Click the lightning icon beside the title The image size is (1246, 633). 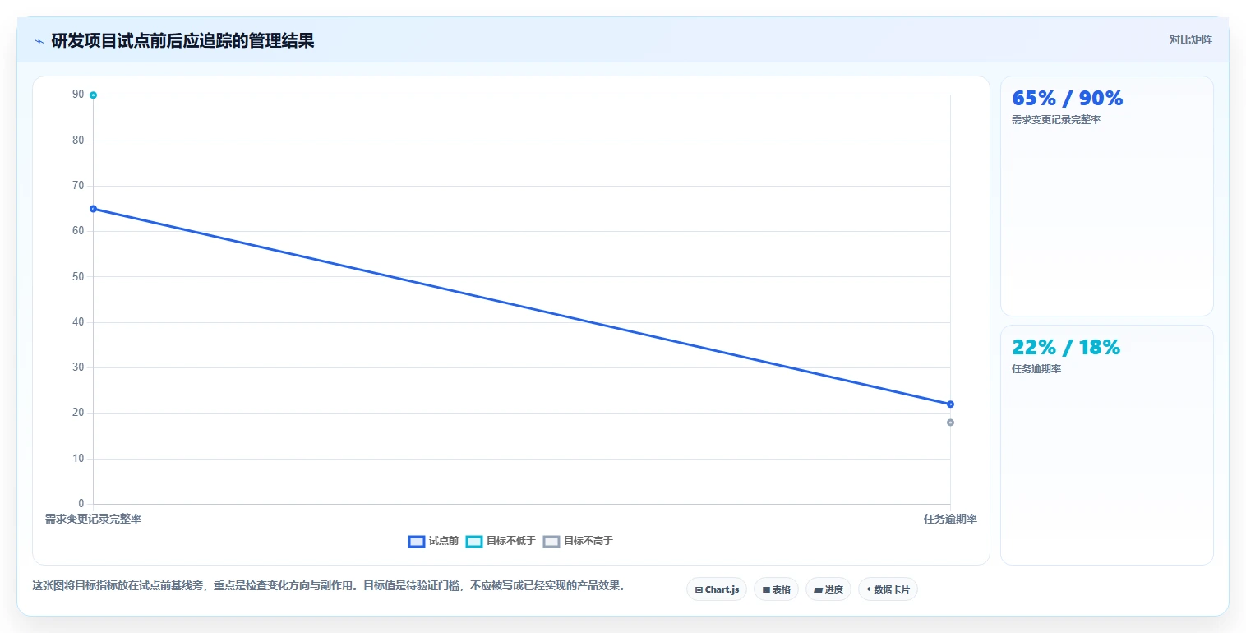39,41
